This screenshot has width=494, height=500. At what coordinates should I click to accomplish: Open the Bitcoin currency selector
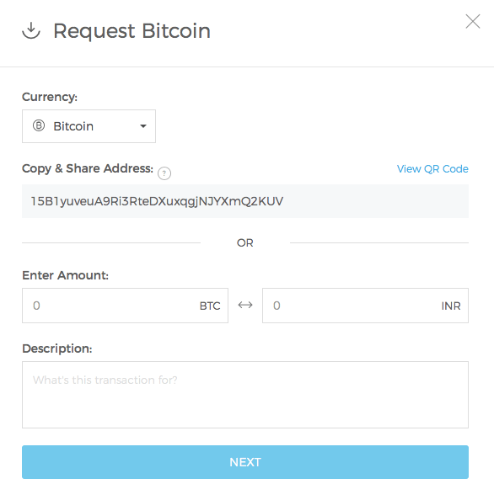(x=89, y=126)
